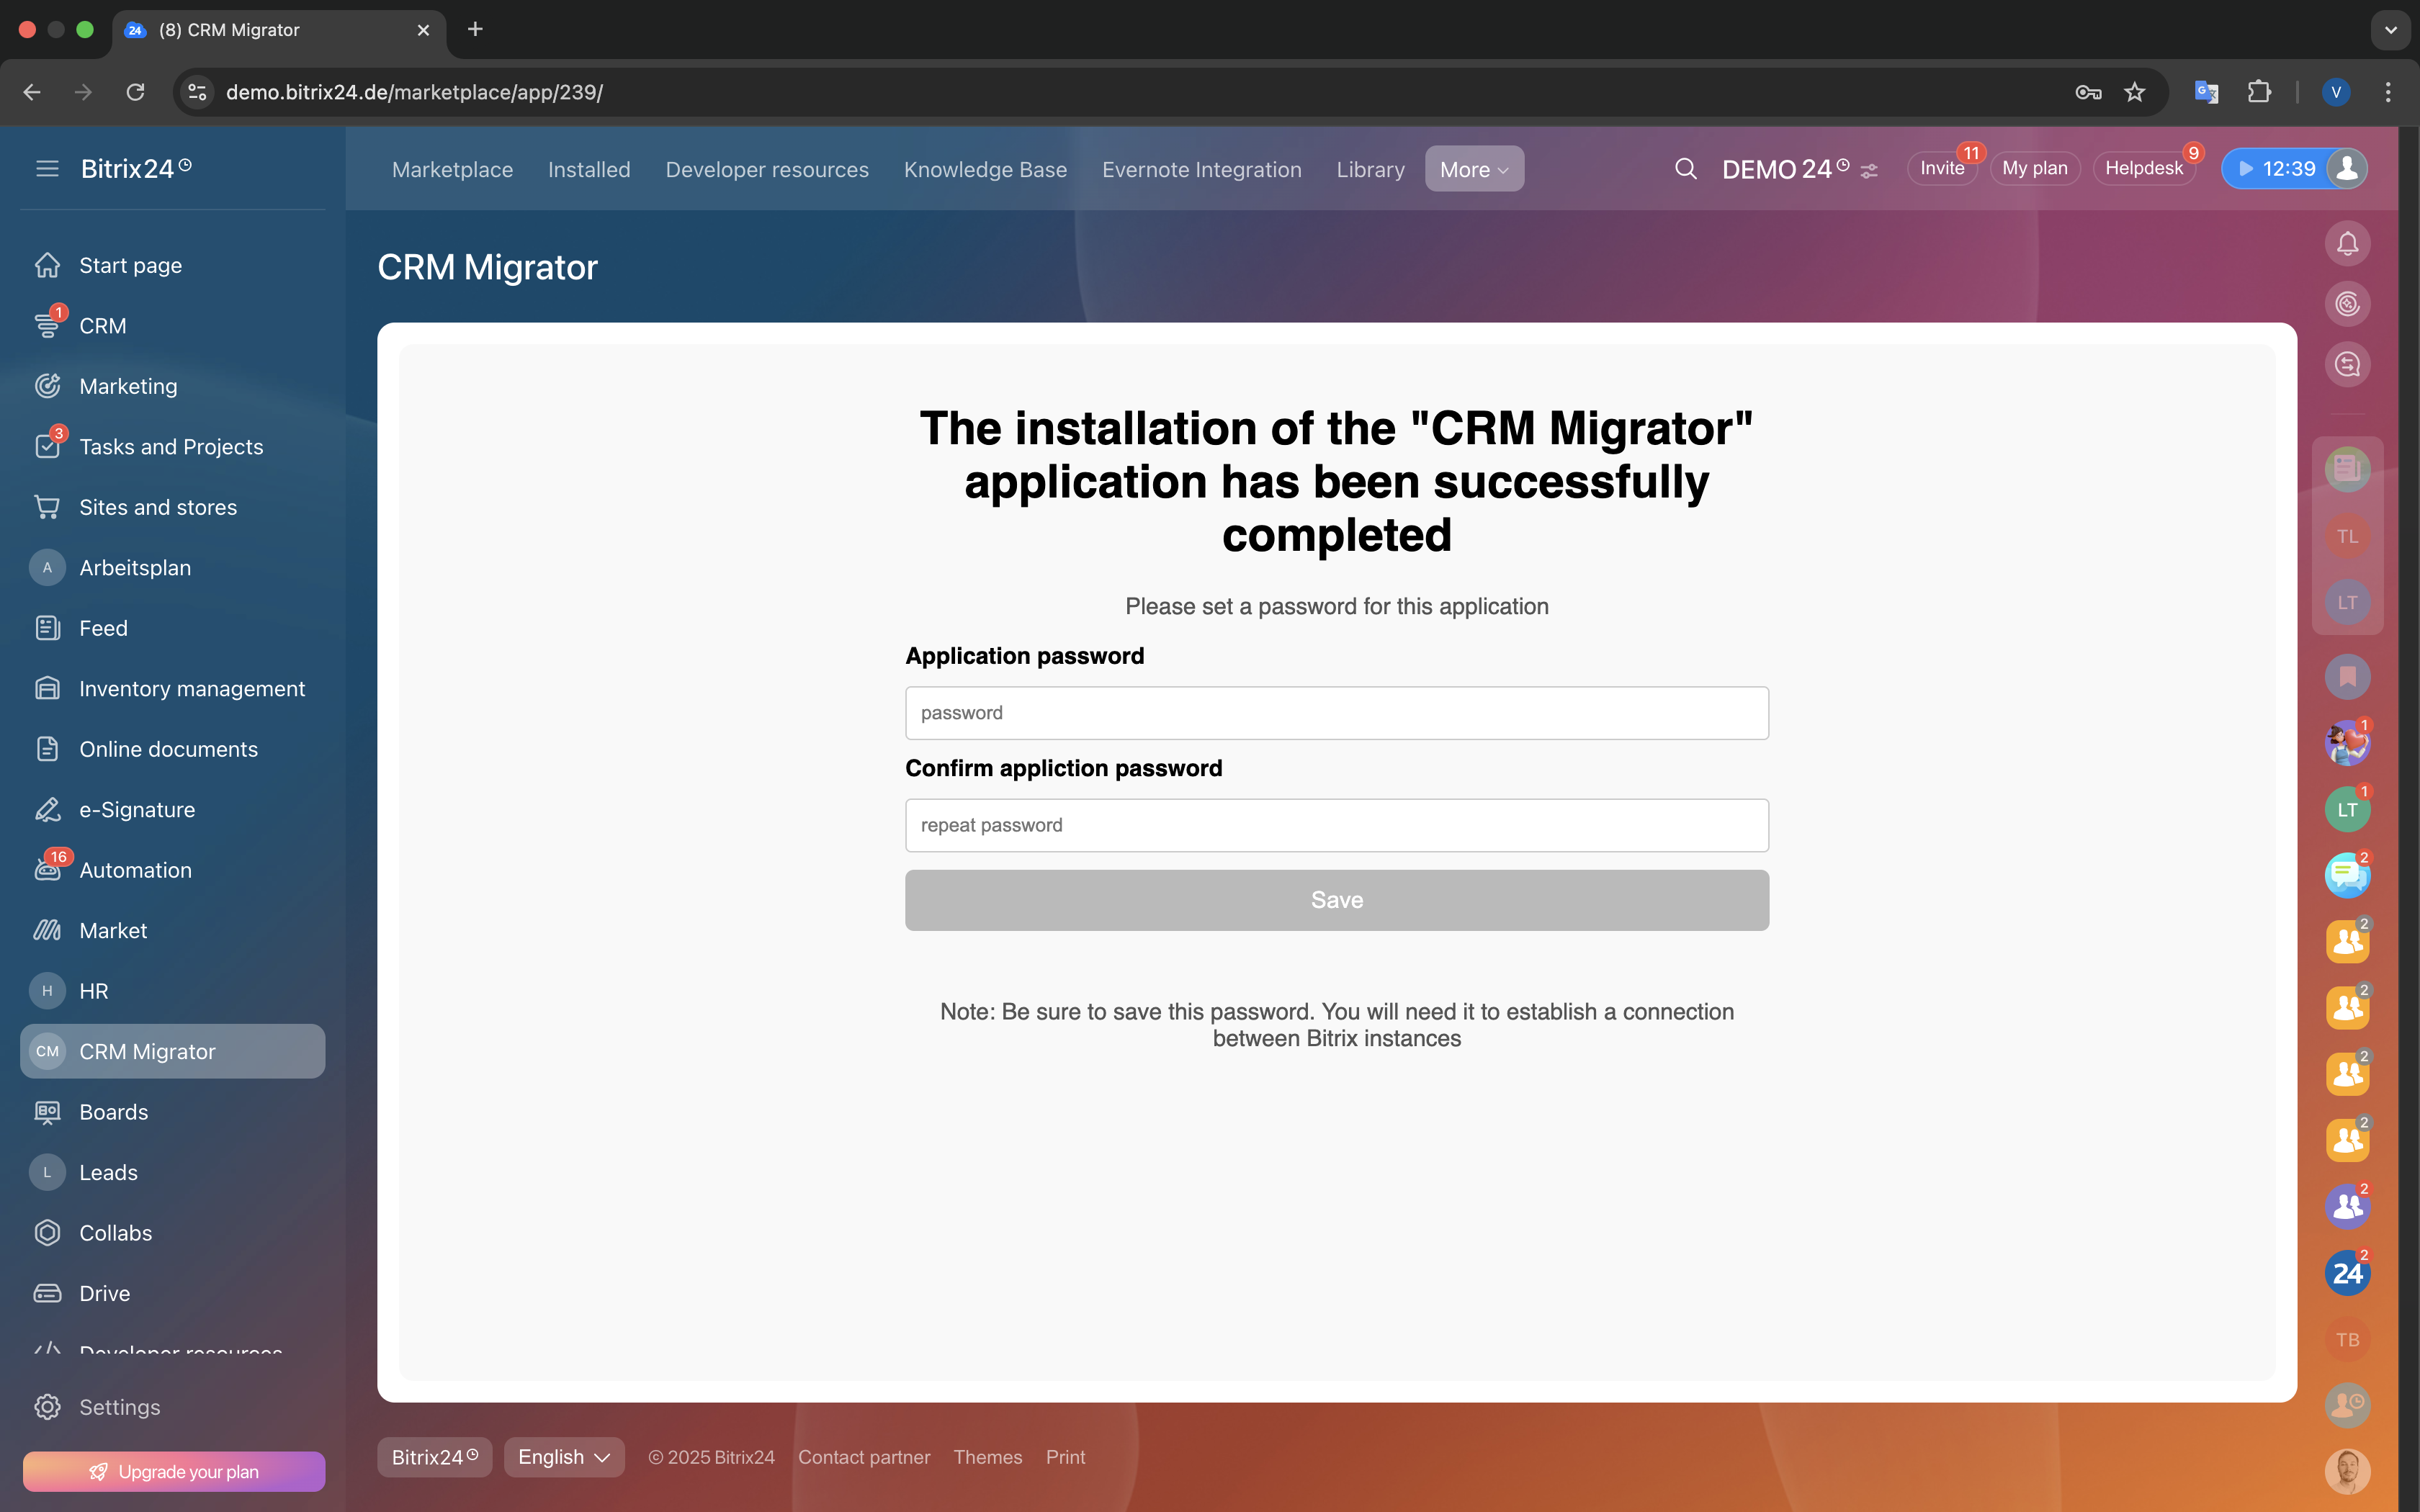
Task: Click the Application password input field
Action: tap(1336, 713)
